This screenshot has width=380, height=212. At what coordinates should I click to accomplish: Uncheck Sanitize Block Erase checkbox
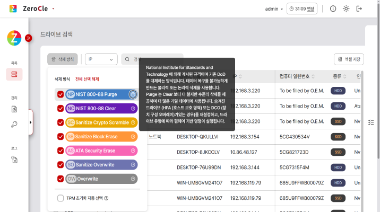click(61, 137)
